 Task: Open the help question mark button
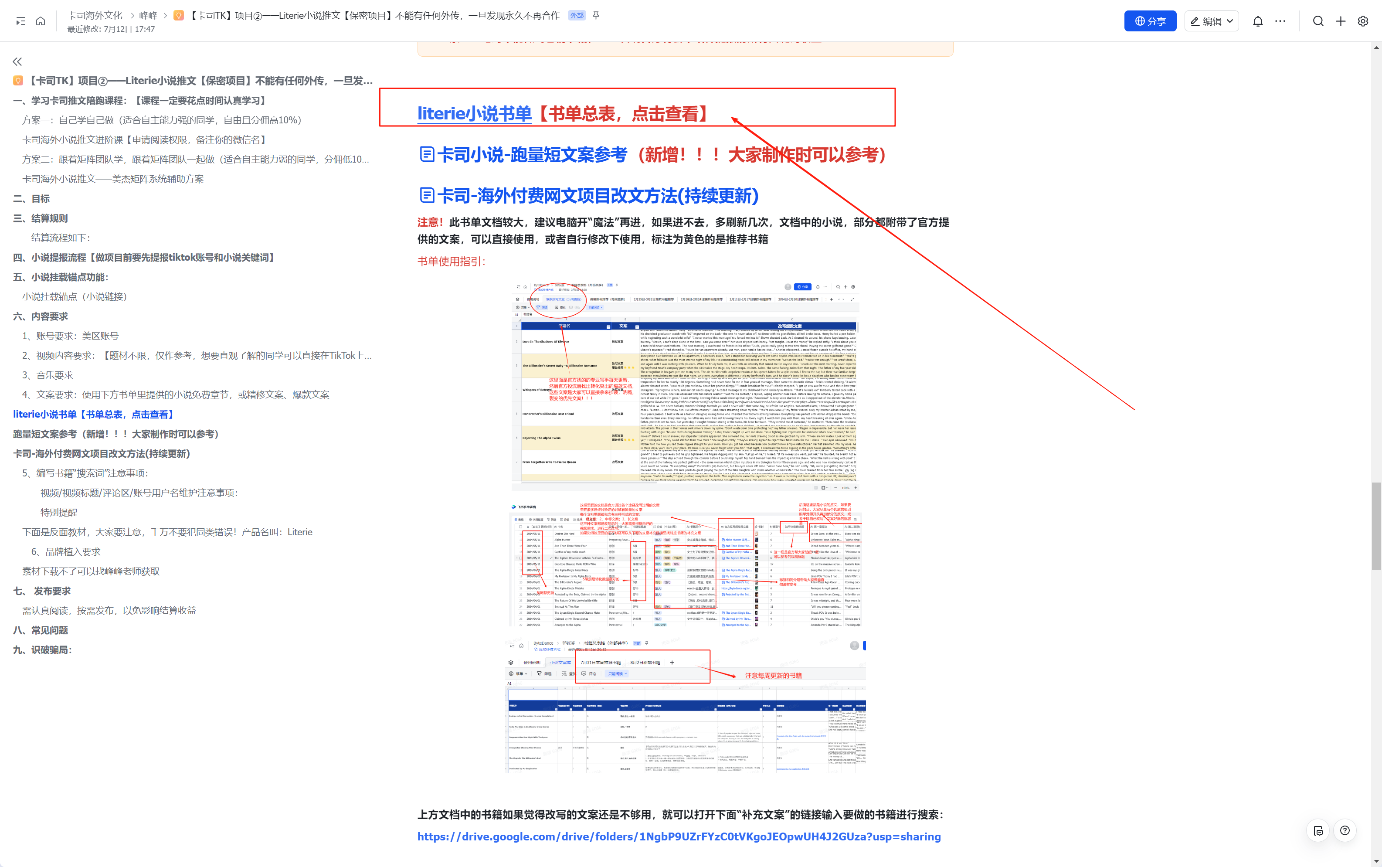click(1345, 830)
